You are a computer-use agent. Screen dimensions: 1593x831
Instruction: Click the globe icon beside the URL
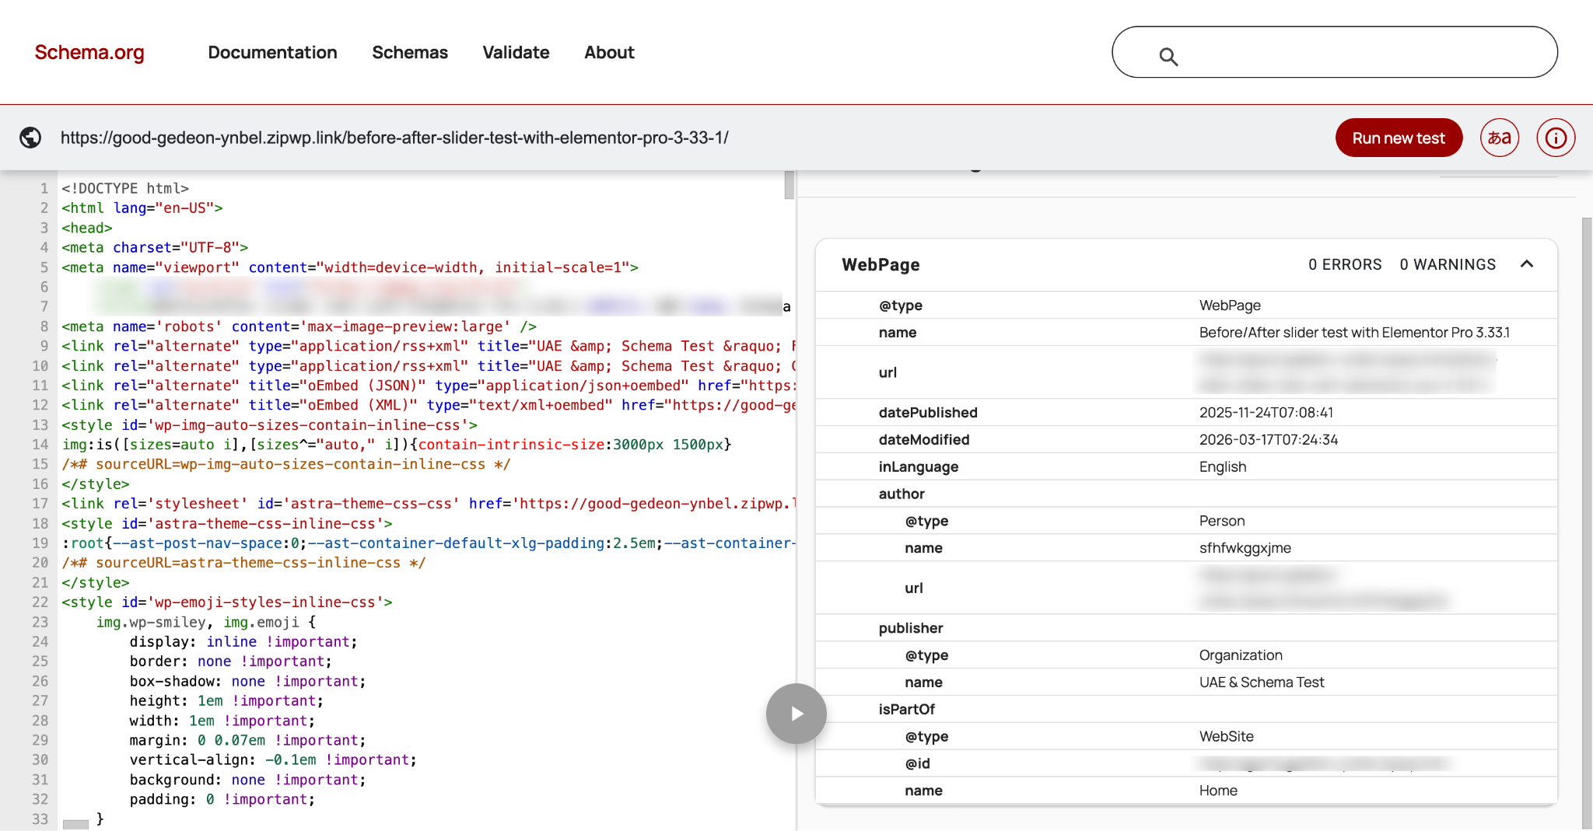(x=30, y=138)
